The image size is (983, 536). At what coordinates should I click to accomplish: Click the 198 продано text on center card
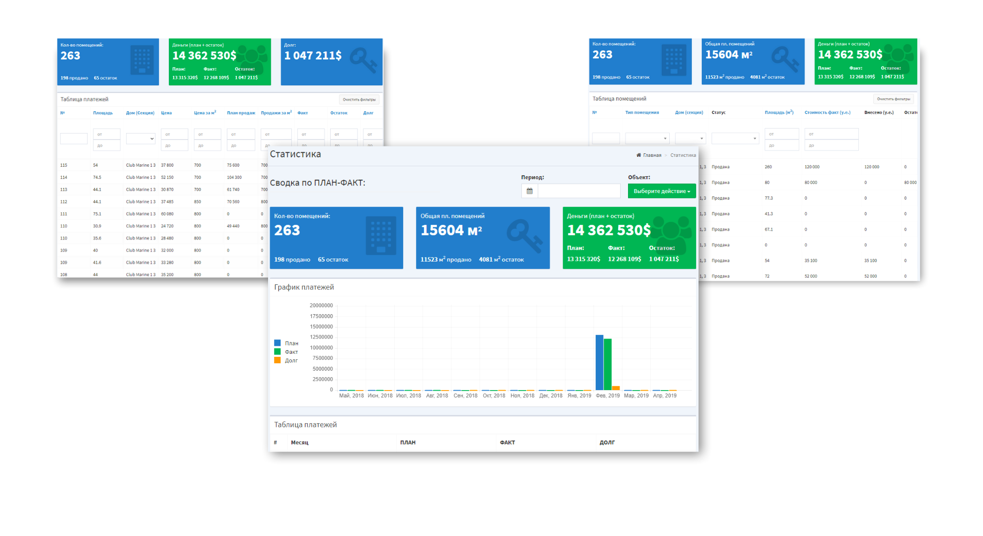pos(292,260)
